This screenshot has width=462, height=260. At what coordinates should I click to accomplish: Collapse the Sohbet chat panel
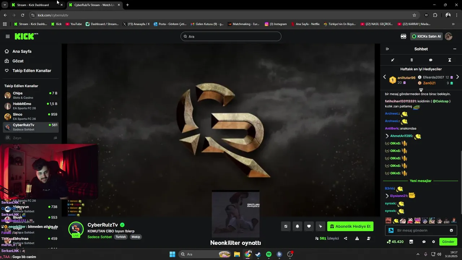(387, 49)
